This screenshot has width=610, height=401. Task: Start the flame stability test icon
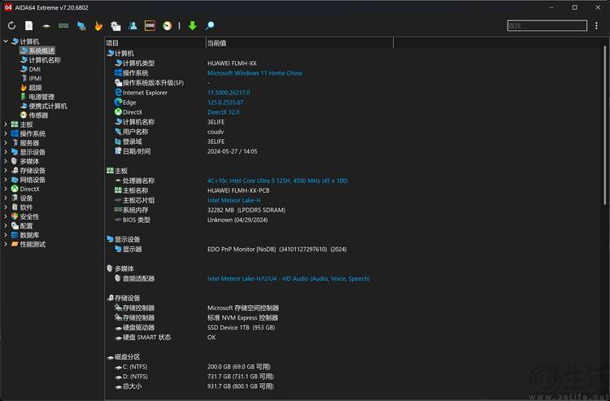(x=98, y=26)
